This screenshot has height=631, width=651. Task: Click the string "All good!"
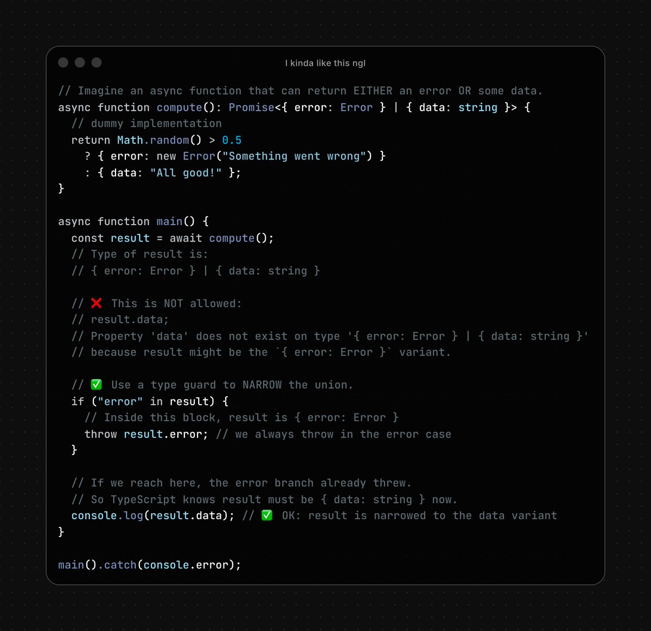click(x=186, y=173)
